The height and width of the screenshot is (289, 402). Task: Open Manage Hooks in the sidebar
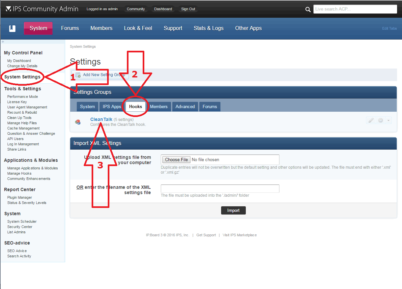(19, 173)
